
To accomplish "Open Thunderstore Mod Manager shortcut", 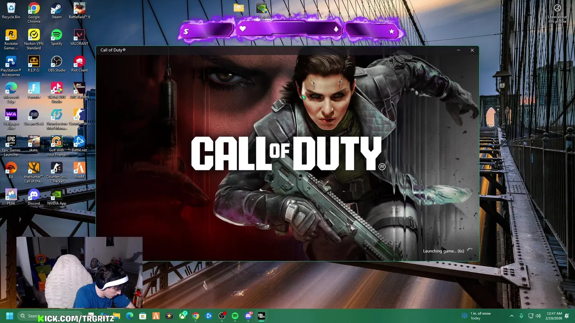I will pyautogui.click(x=57, y=119).
